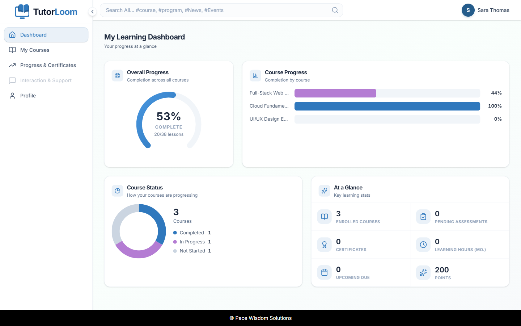521x326 pixels.
Task: Click the My Learning Dashboard heading
Action: tap(144, 37)
